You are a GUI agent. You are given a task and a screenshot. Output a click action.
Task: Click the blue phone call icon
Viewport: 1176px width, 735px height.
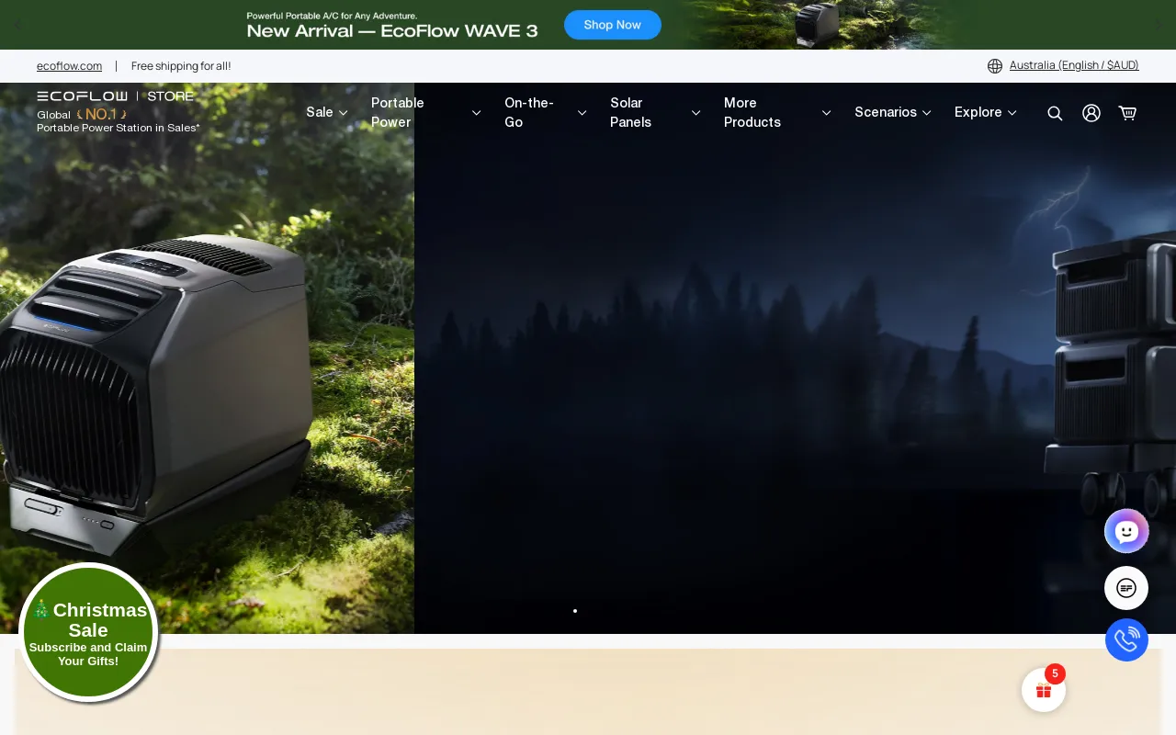[1126, 640]
